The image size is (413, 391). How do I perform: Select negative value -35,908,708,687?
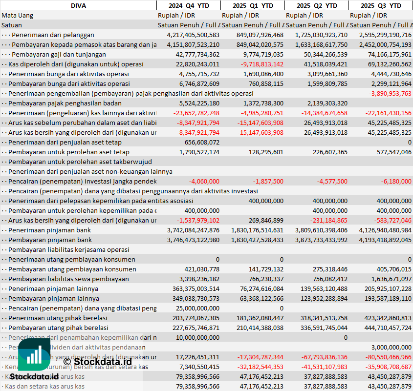(x=388, y=367)
